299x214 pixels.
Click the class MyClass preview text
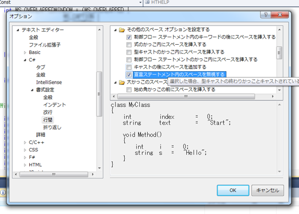pyautogui.click(x=131, y=105)
